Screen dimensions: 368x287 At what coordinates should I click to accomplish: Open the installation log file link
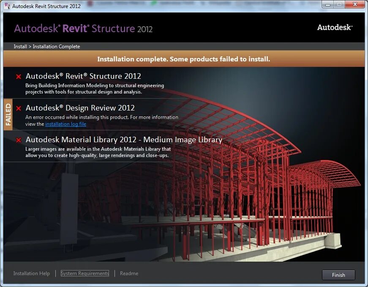[66, 124]
